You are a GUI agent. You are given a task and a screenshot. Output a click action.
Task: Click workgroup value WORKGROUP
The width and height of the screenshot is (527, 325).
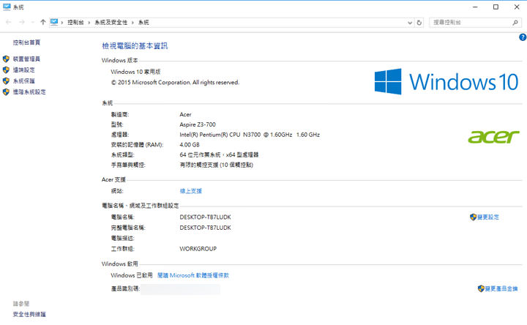tap(198, 249)
